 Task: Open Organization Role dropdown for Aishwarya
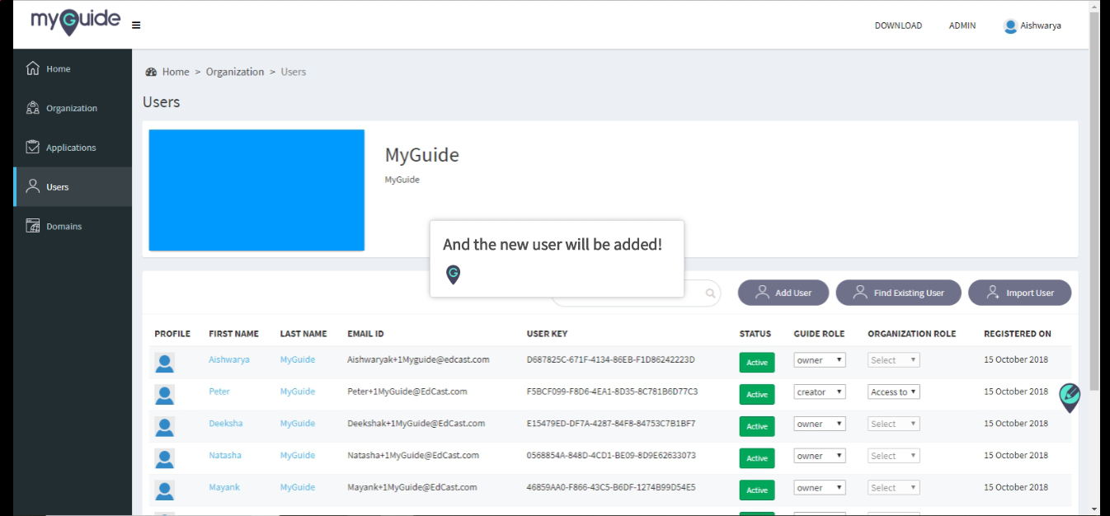click(894, 360)
